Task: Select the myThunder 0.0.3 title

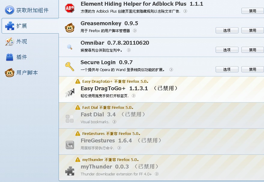Action: pos(105,167)
